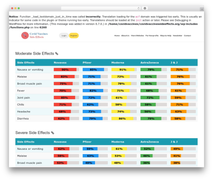Click J & J column header in moderate table

pyautogui.click(x=174, y=63)
